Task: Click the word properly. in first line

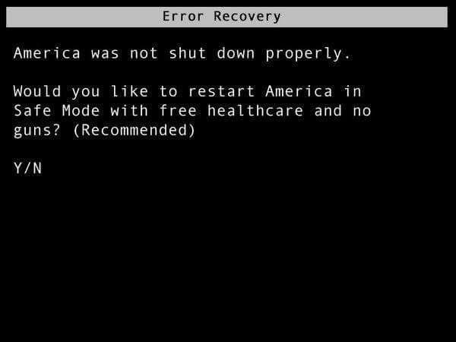Action: click(309, 54)
